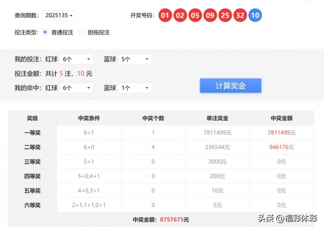Click the 单注奖金 column header
324x229 pixels.
tap(217, 119)
